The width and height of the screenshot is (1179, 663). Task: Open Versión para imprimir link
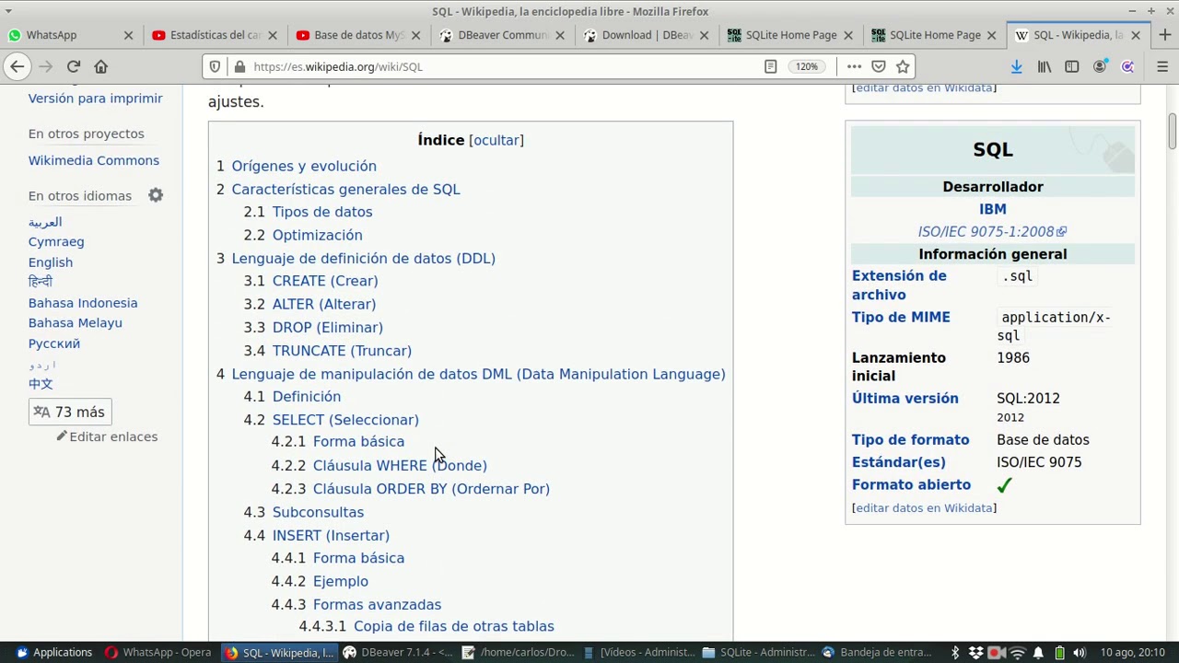click(96, 99)
